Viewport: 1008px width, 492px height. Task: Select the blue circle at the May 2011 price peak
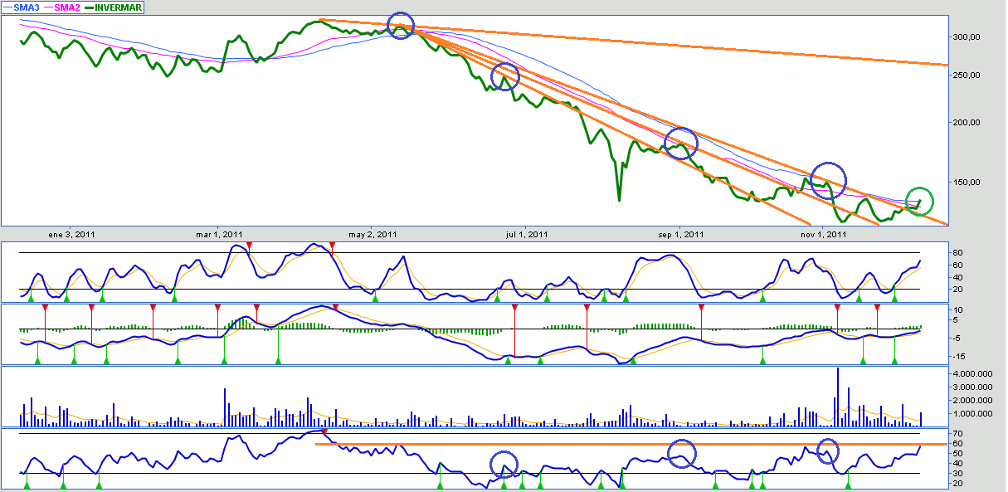pos(401,26)
